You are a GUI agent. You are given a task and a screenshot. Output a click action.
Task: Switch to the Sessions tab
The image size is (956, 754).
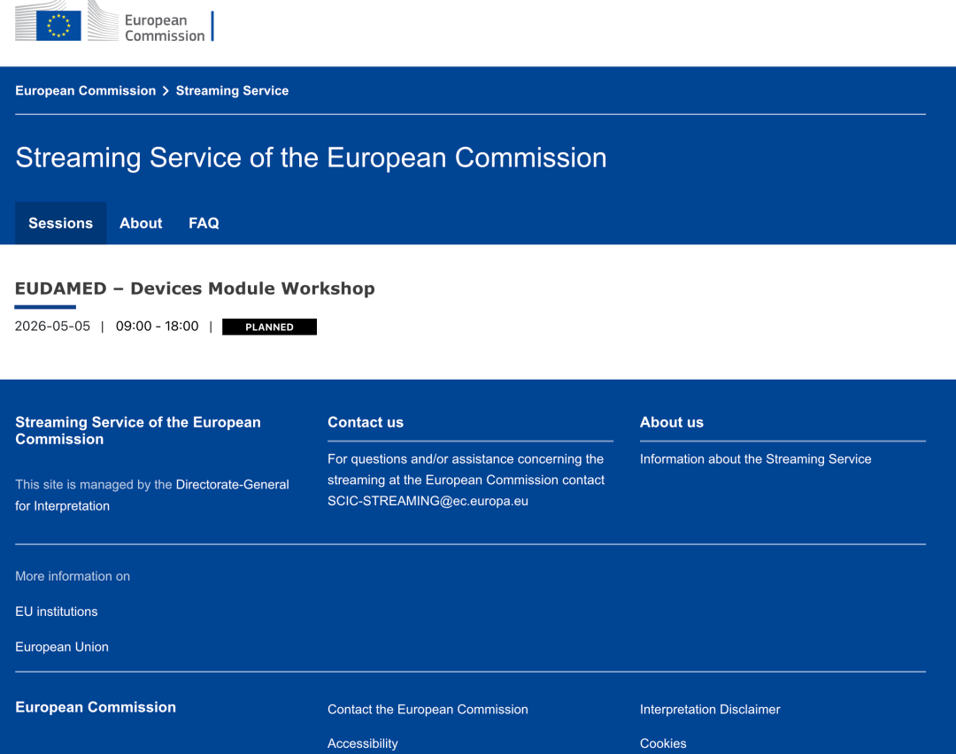(60, 223)
